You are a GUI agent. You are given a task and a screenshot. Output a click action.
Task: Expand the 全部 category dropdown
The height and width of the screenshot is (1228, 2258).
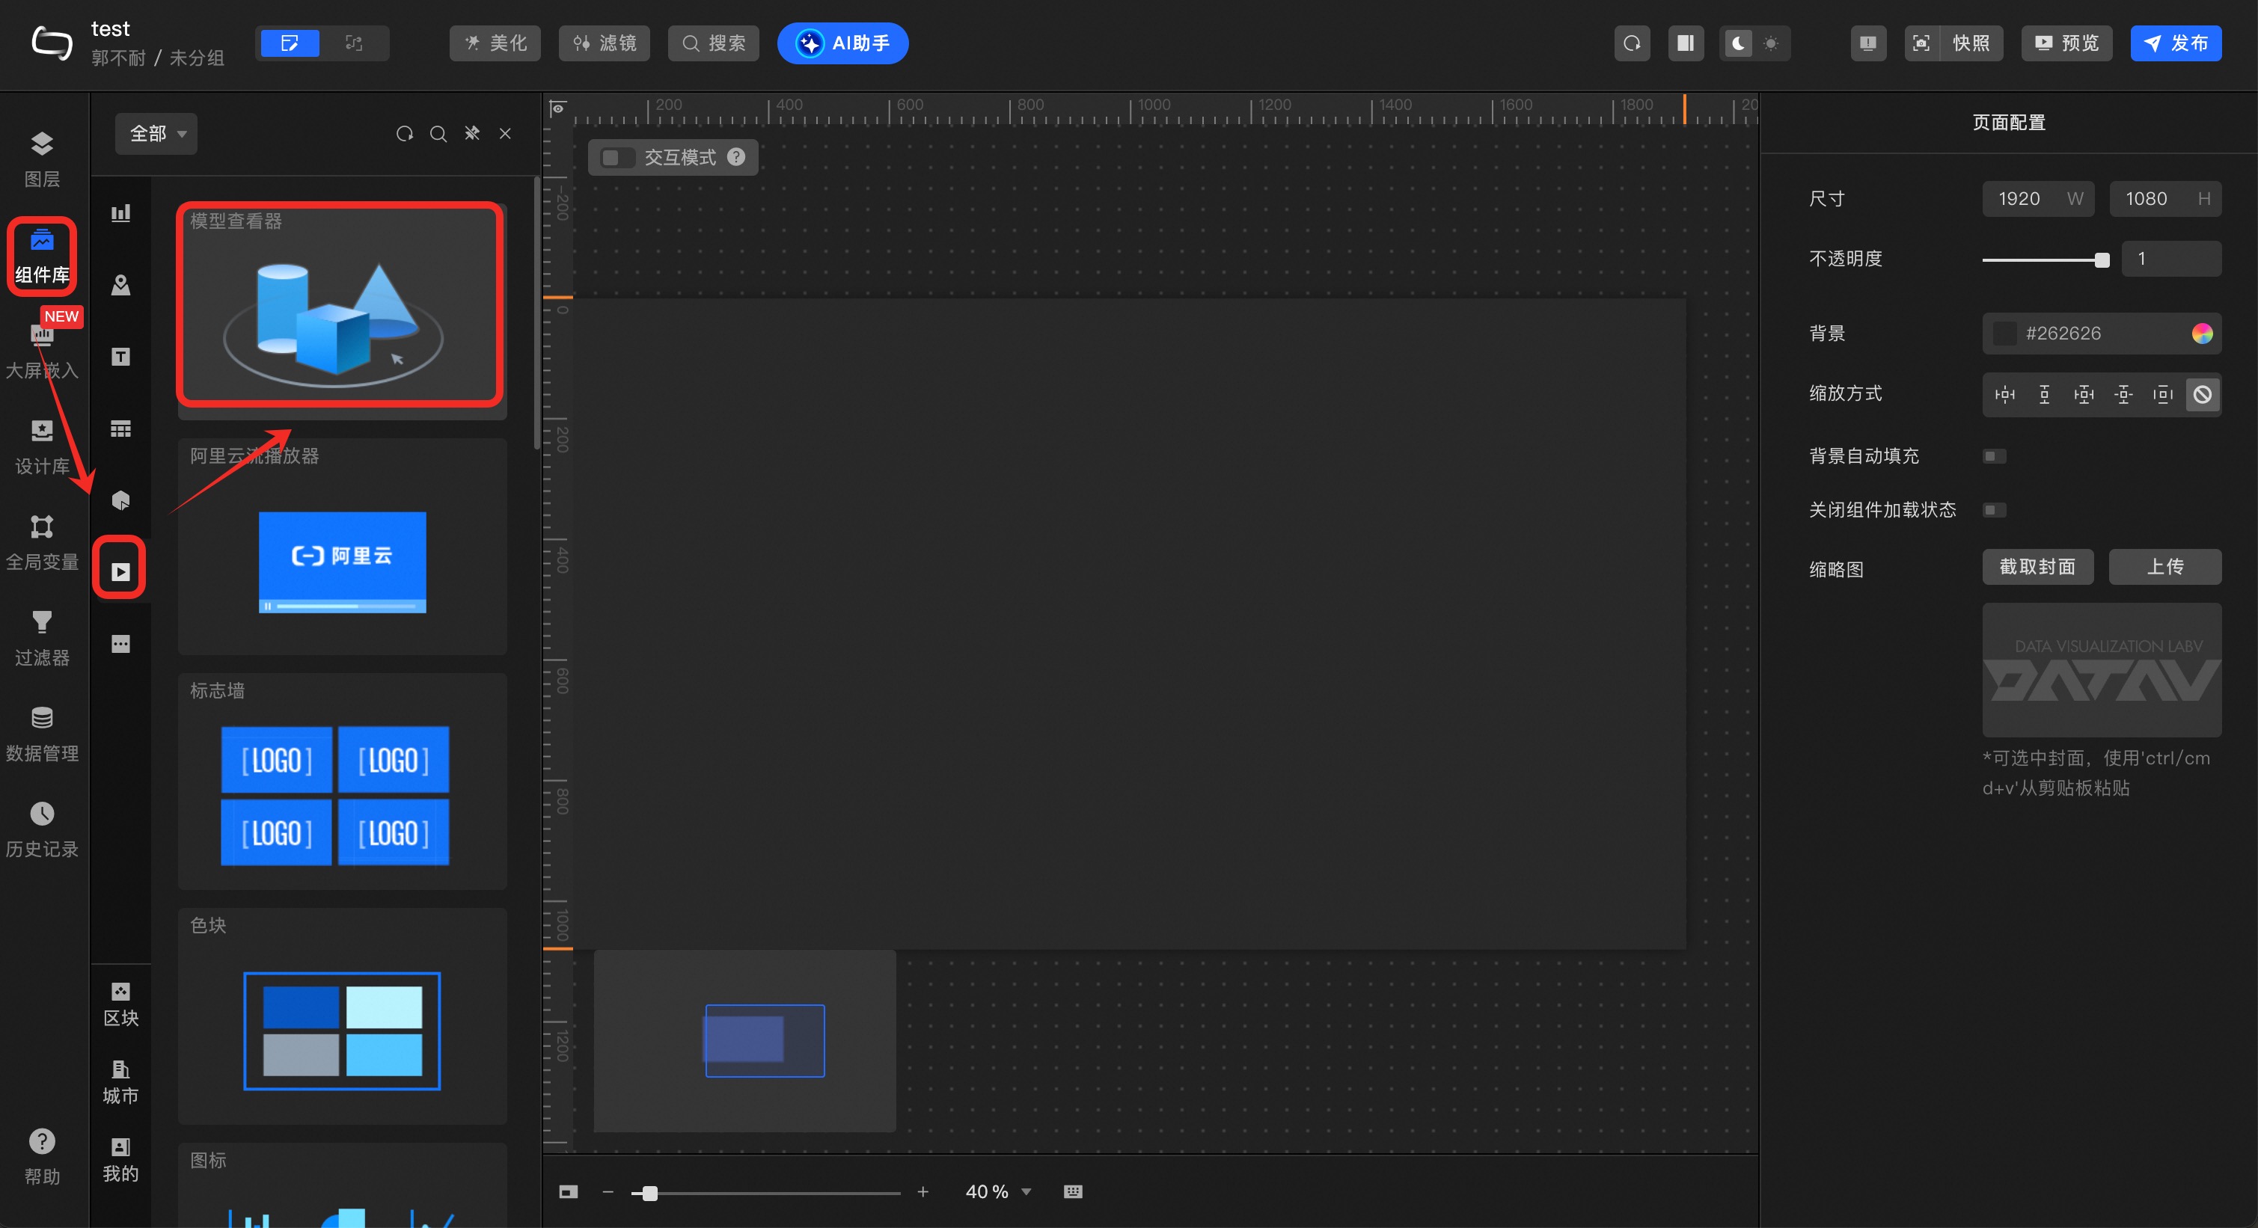click(x=157, y=134)
